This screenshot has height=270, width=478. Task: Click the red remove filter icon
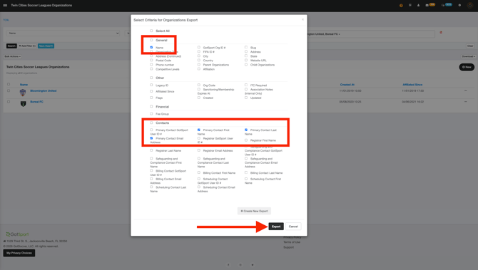pyautogui.click(x=441, y=33)
